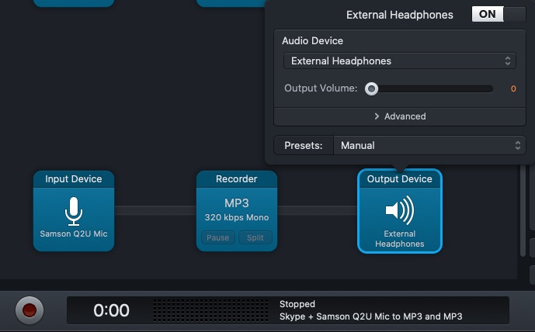Click the 0:00 recording timer display
This screenshot has height=332, width=535.
(x=111, y=310)
